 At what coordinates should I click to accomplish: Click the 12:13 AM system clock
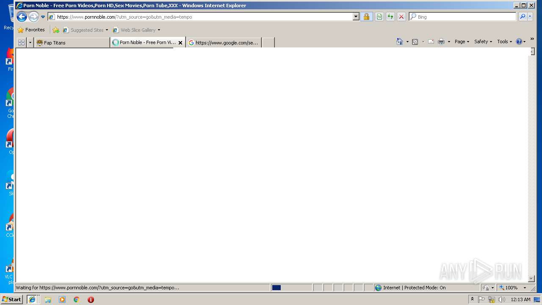(x=520, y=299)
